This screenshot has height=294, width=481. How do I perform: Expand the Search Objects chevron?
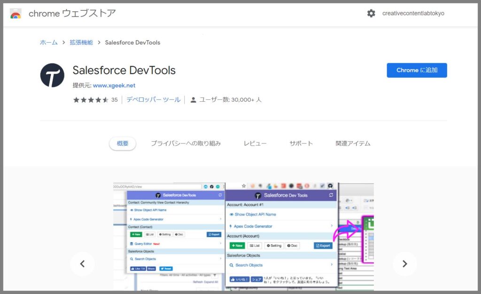pyautogui.click(x=331, y=265)
